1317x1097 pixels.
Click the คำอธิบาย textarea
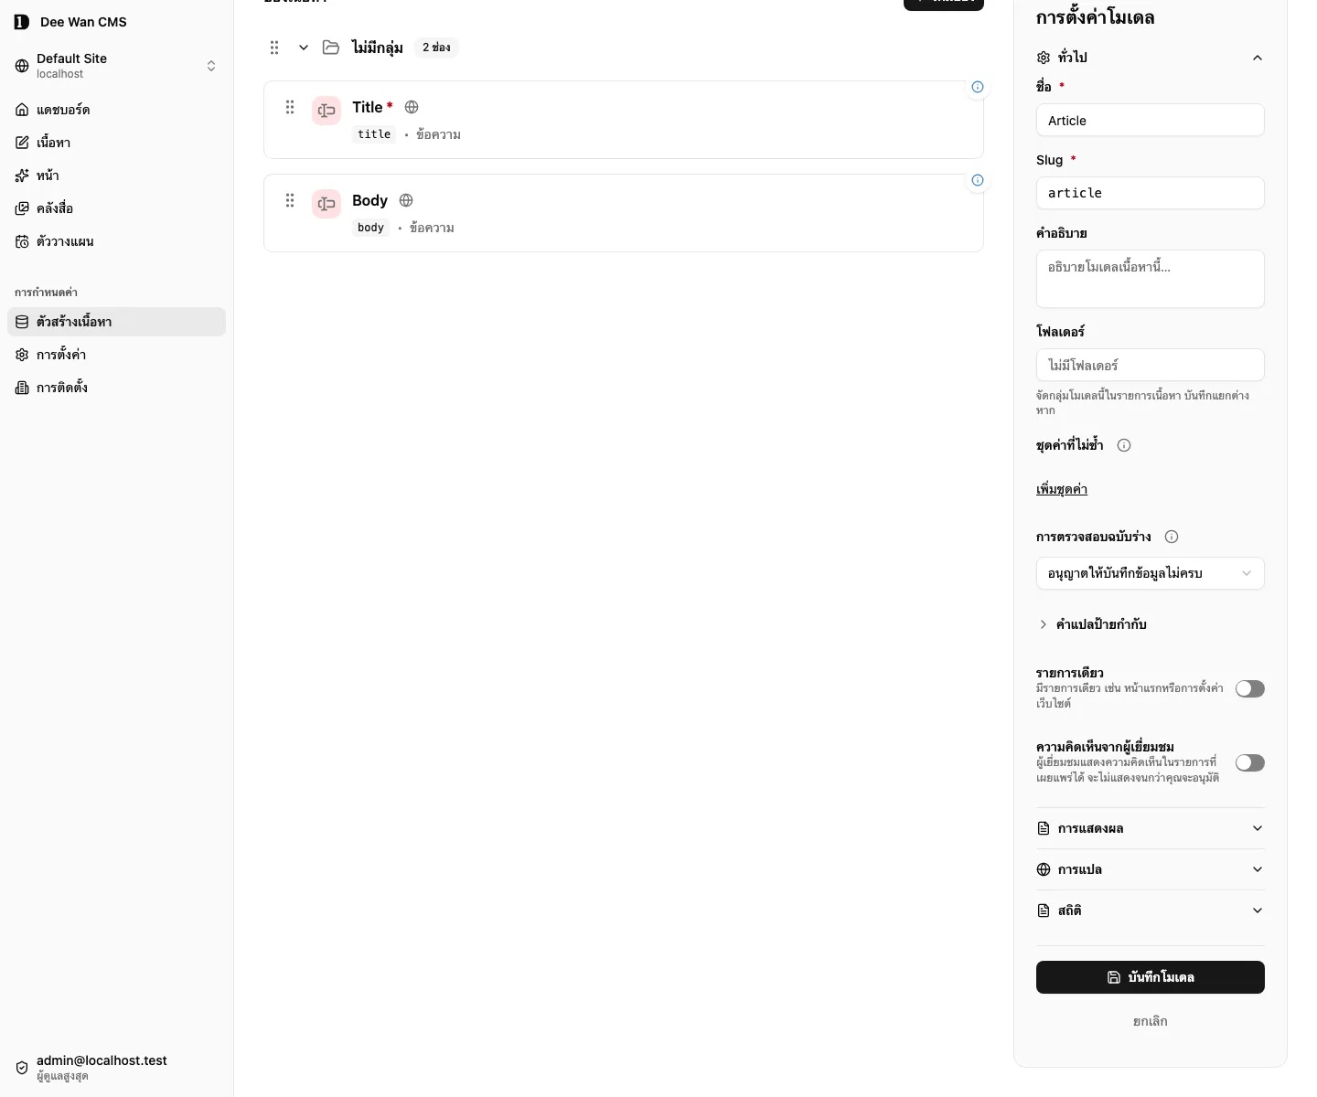(1151, 279)
